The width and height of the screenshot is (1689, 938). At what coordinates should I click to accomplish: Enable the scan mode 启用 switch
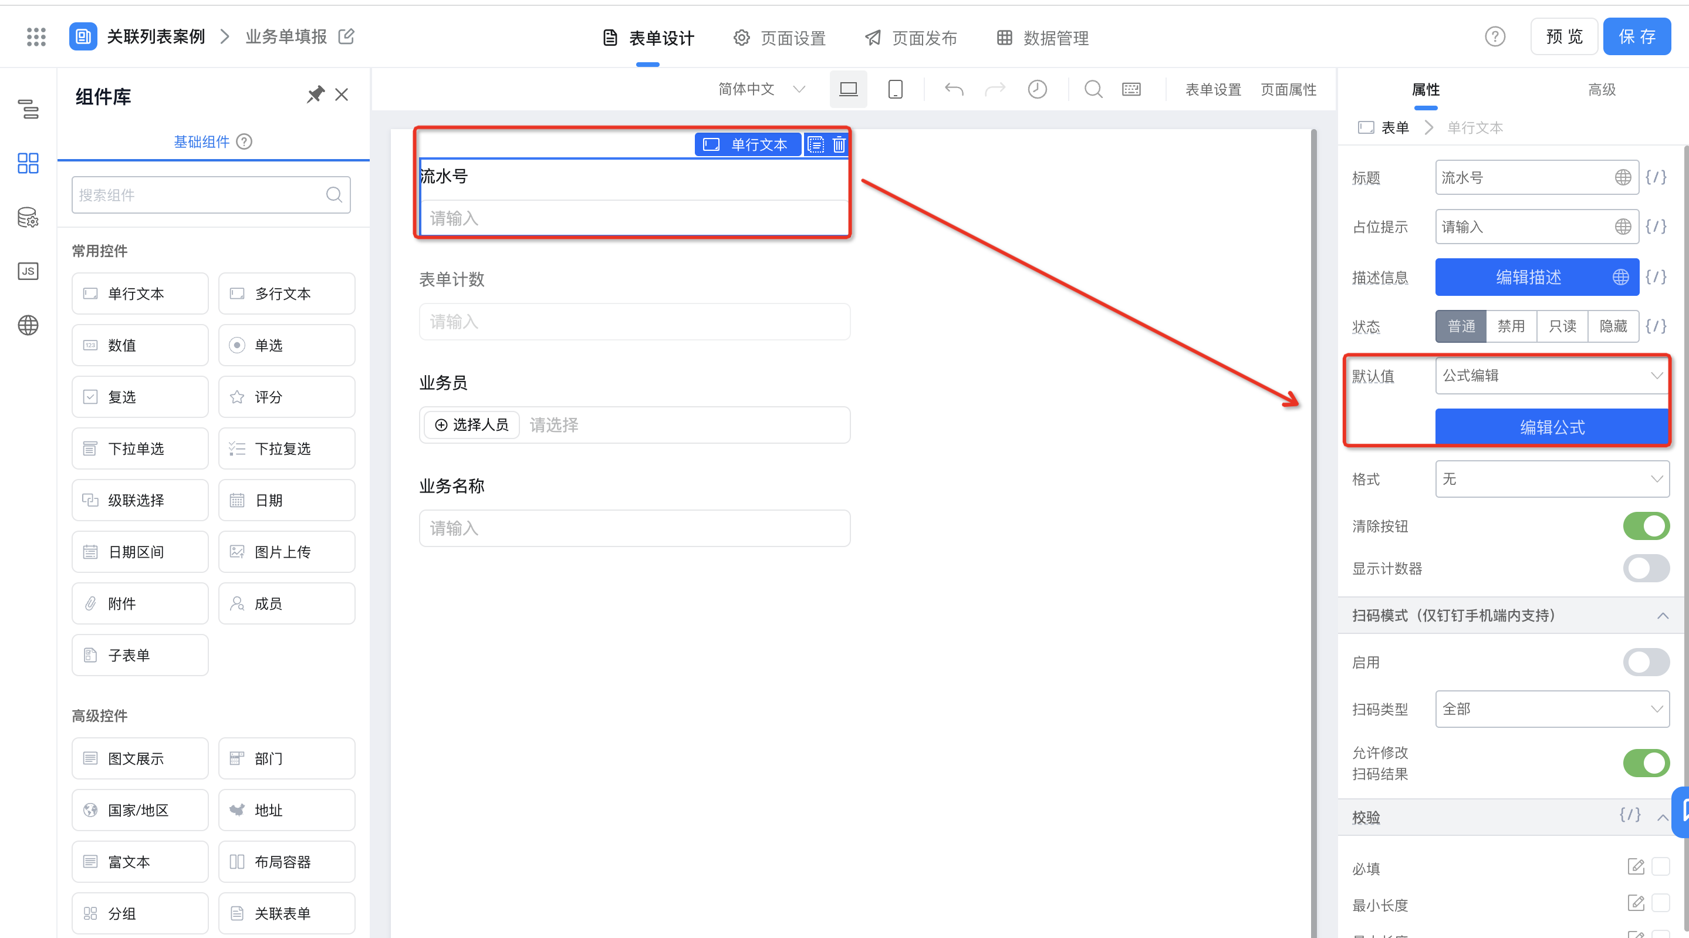point(1646,662)
